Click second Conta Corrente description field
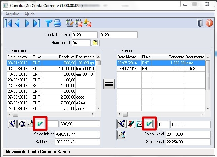Viewport: 217px width, 157px height. point(119,35)
